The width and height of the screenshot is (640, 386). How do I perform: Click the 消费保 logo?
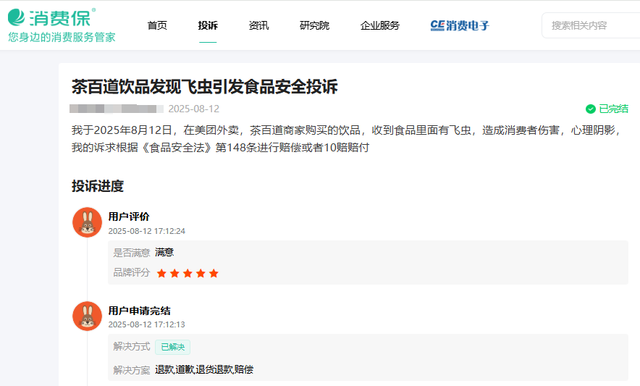click(52, 17)
